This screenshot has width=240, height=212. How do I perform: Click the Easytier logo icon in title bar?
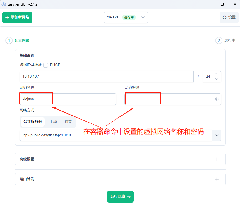pos(4,4)
